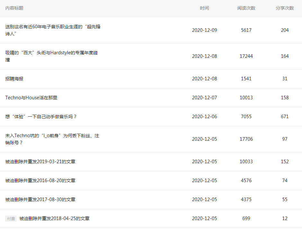This screenshot has height=231, width=302.
Task: Sort by the 分享次数 column header
Action: (x=285, y=8)
